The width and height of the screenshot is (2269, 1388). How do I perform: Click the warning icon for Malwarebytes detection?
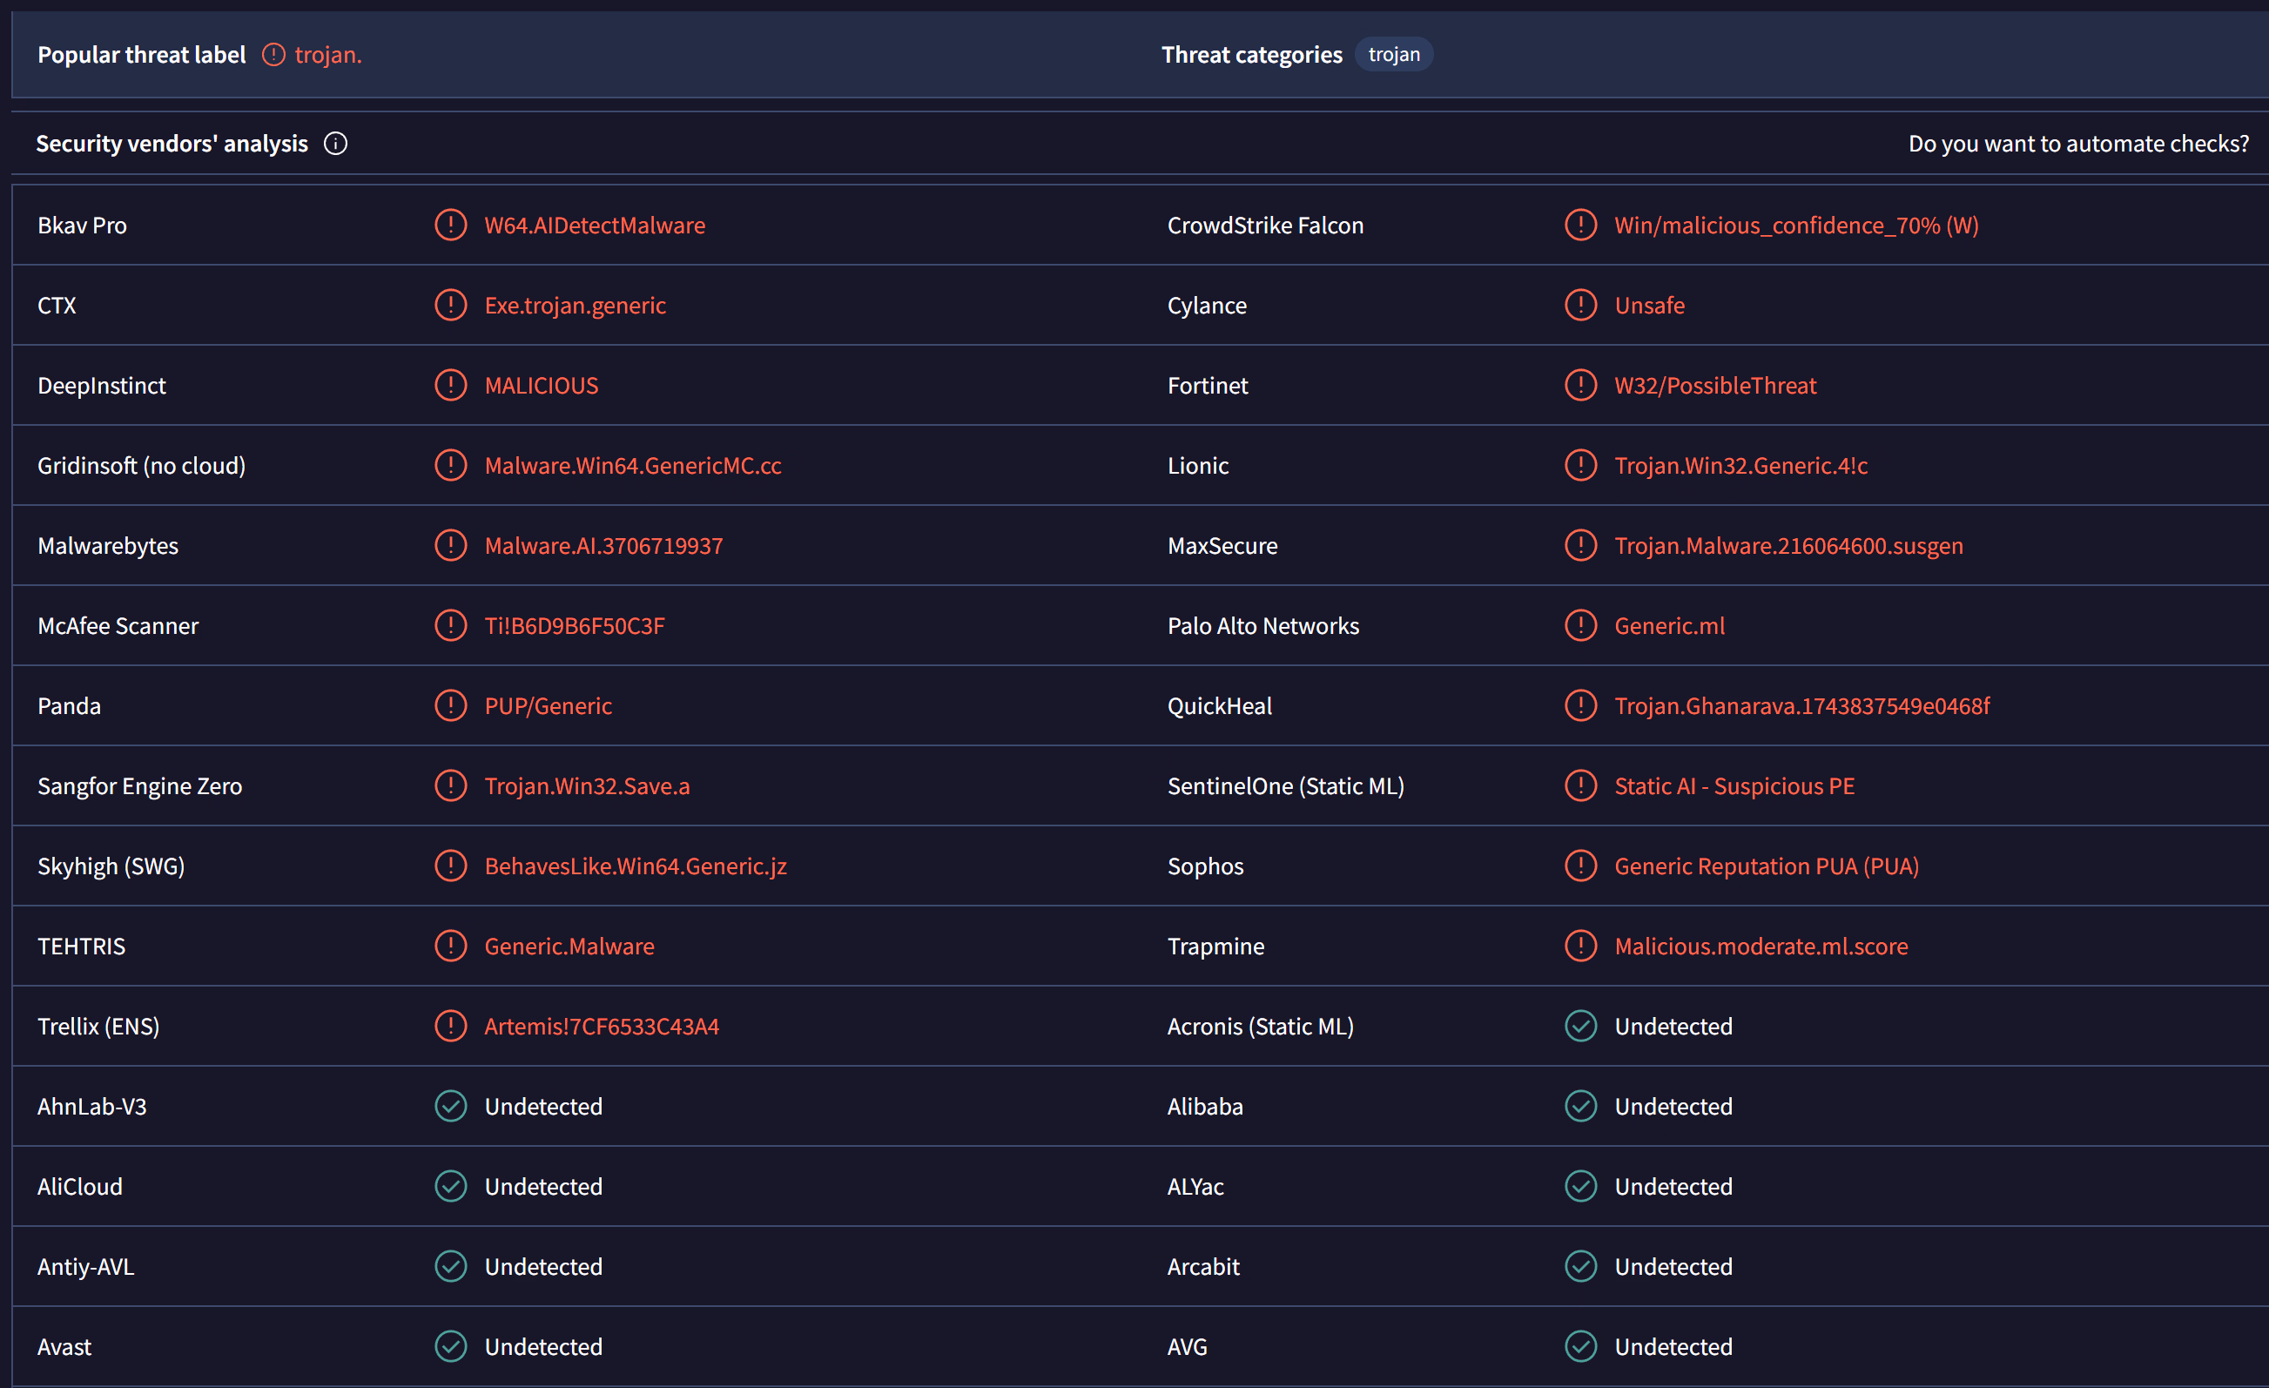pos(450,545)
